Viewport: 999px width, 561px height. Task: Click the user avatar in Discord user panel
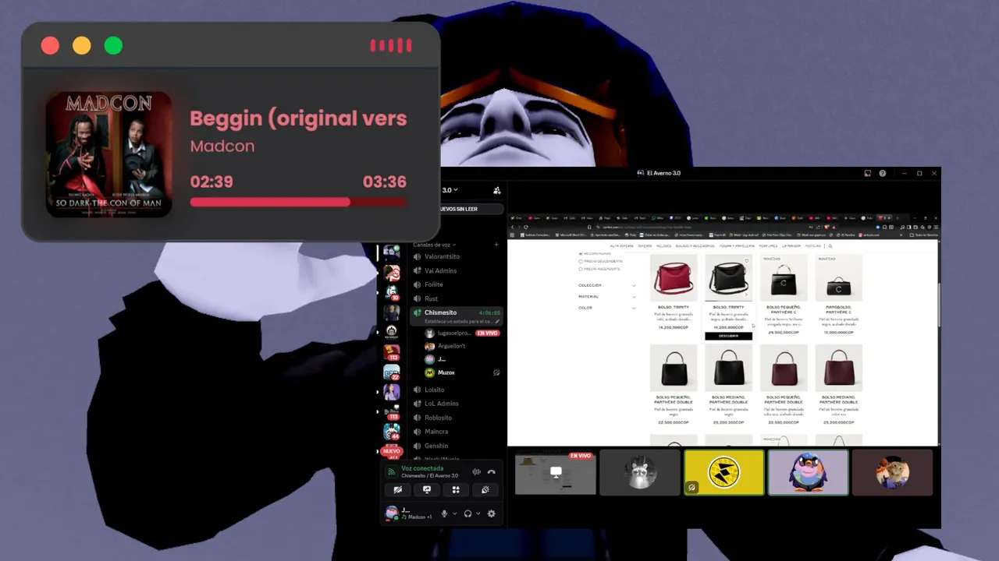click(391, 513)
